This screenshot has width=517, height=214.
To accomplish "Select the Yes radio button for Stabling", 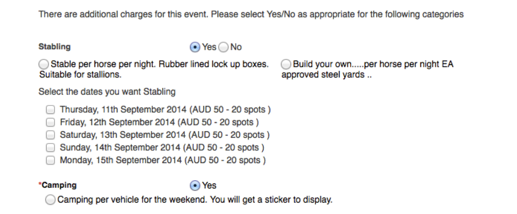I will click(x=195, y=47).
